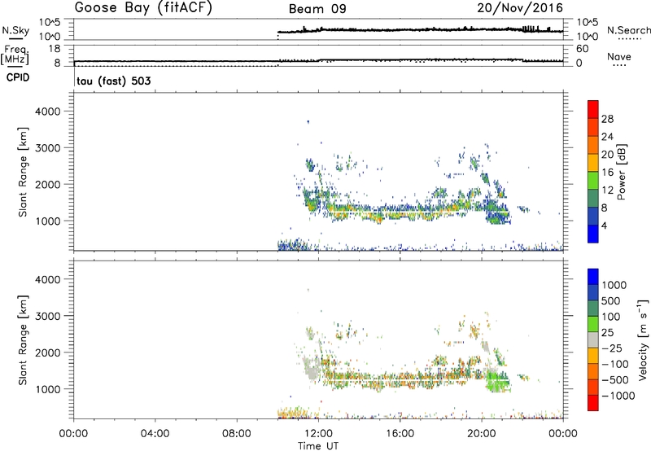Click the gray velocity patch near 11:30 UT
651x451 pixels.
coord(311,368)
